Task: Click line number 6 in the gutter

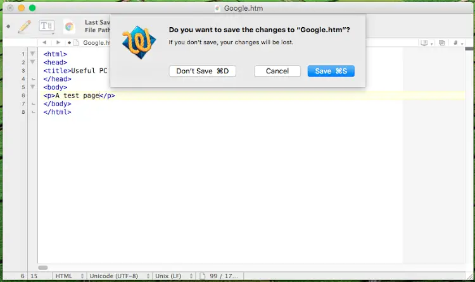Action: (x=23, y=95)
